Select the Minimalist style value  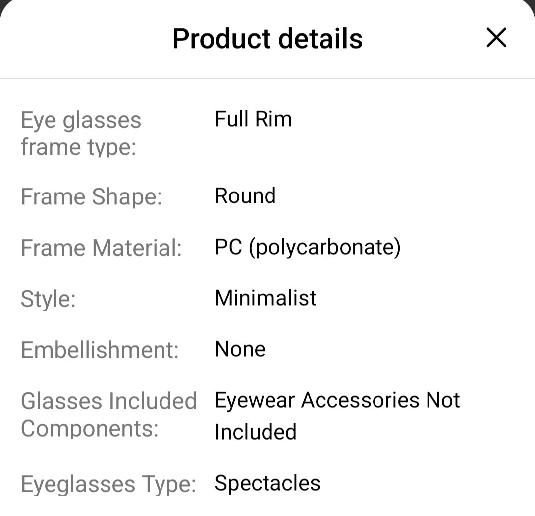pos(265,298)
